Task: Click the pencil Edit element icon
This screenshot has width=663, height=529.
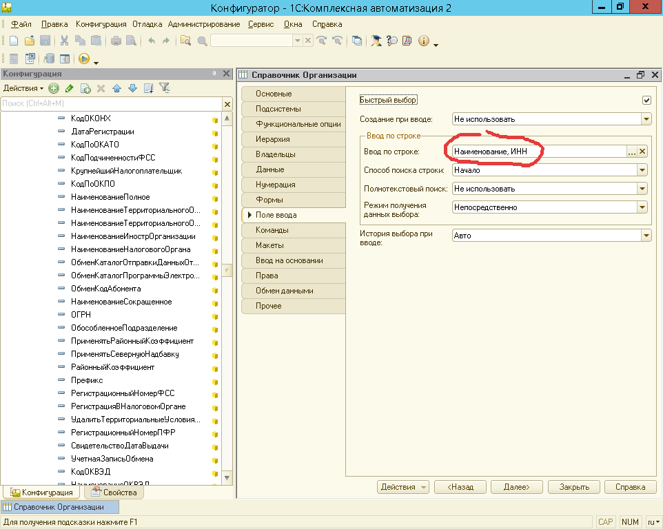Action: (69, 88)
